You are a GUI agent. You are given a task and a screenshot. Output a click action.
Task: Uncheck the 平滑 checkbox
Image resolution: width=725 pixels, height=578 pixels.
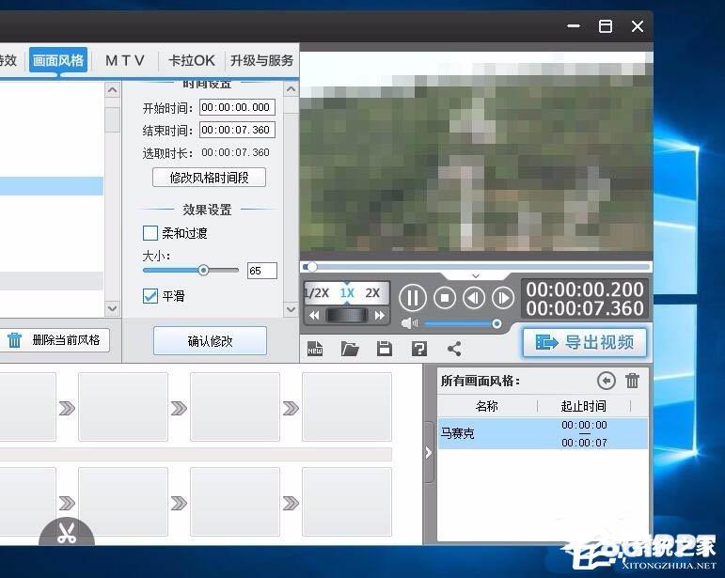(x=150, y=296)
